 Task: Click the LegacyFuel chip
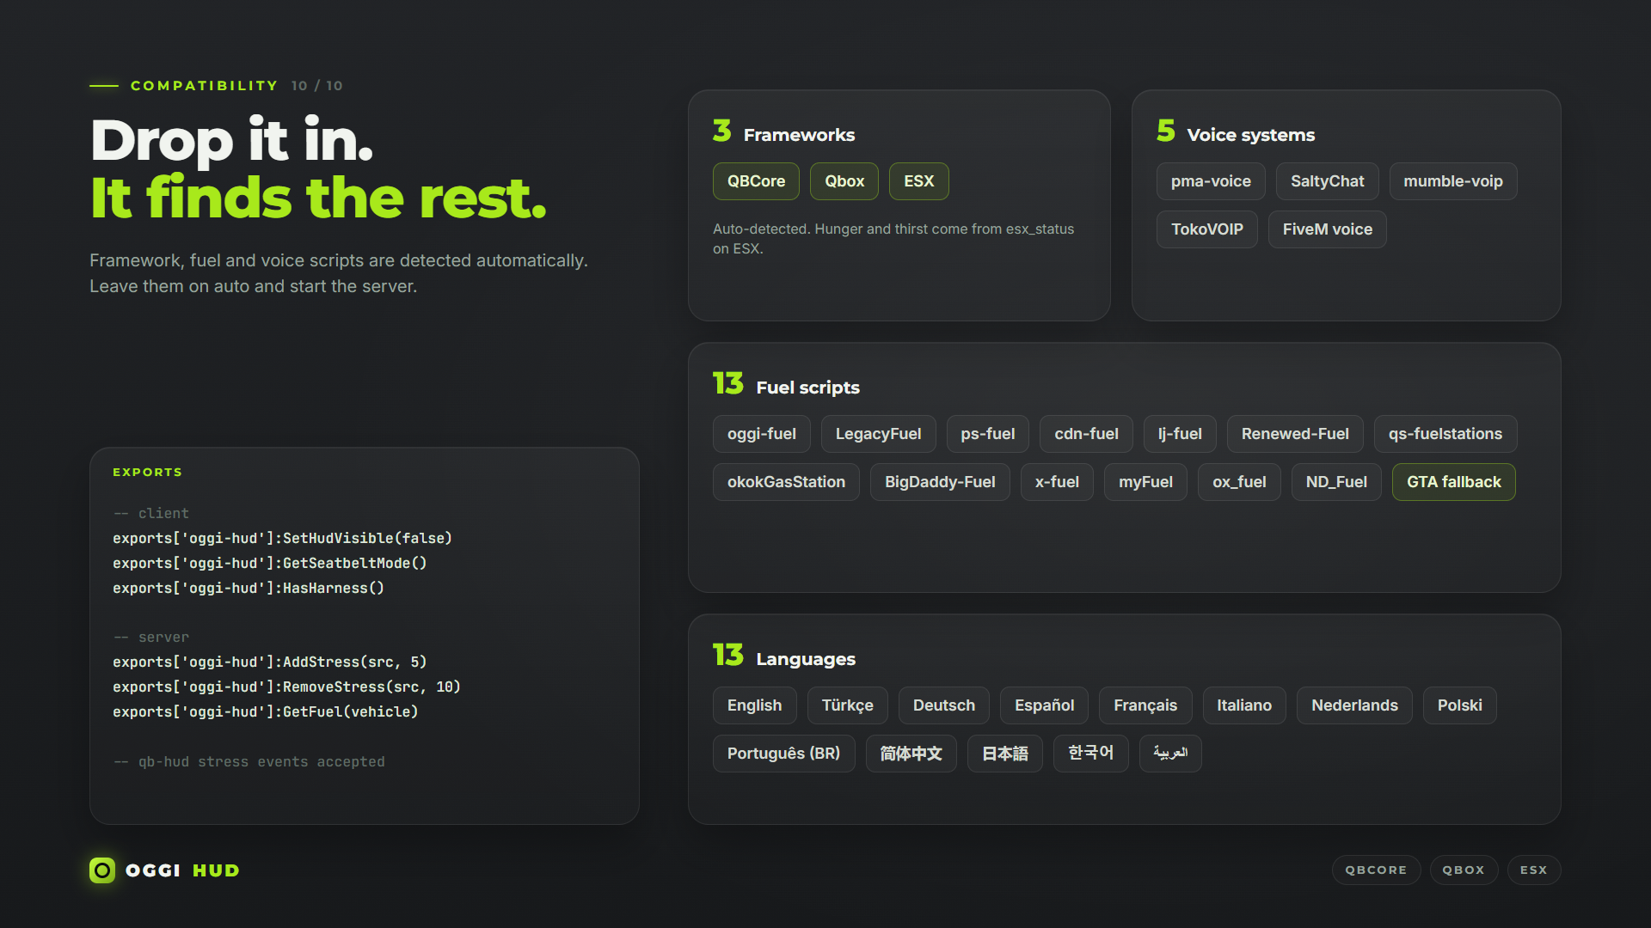(878, 434)
